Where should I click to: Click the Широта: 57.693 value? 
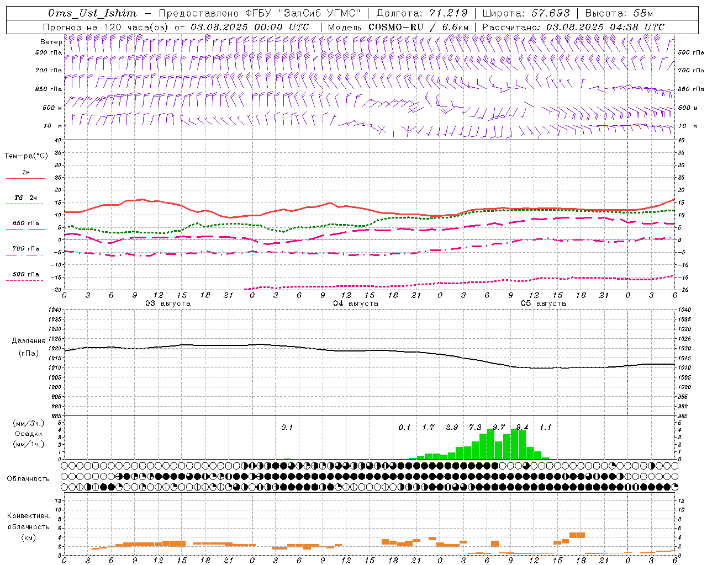coord(526,13)
